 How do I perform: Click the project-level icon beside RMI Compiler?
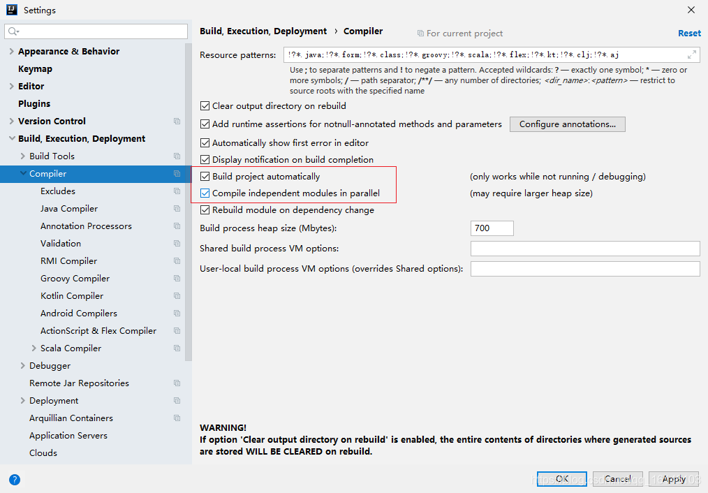click(177, 261)
